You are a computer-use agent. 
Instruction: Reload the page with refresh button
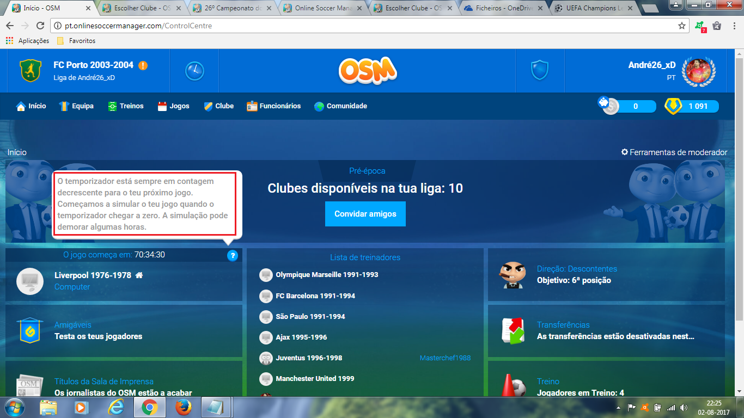click(40, 26)
